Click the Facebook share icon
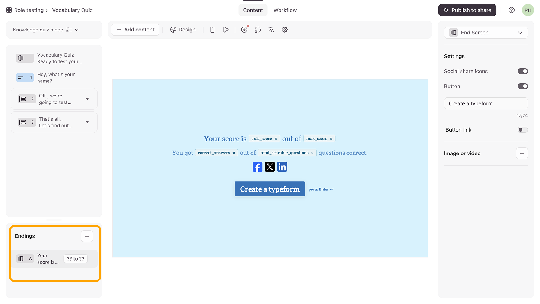The height and width of the screenshot is (304, 540). (x=258, y=167)
